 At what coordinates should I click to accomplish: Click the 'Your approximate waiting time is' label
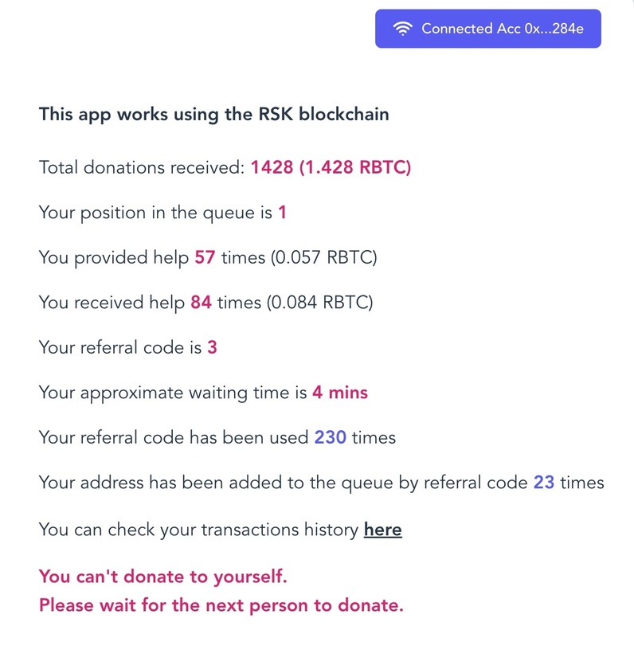pyautogui.click(x=173, y=393)
